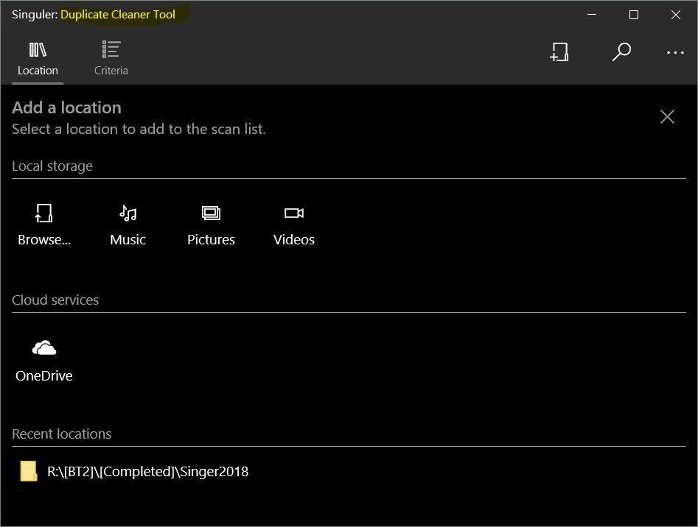This screenshot has width=698, height=527.
Task: Close the Add a location panel
Action: 667,117
